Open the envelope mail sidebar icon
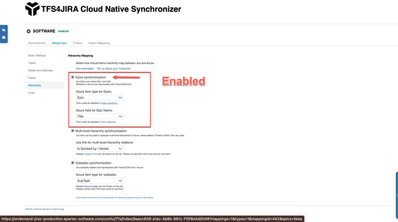Viewport: 398px width, 222px height. click(x=4, y=37)
